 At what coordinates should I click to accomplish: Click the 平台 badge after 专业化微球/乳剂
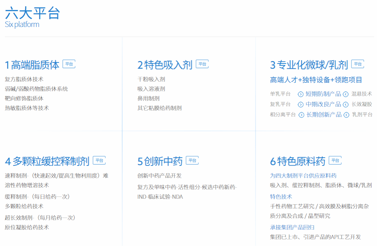pos(357,64)
